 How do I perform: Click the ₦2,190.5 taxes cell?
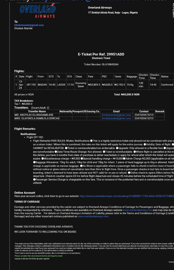pos(120,85)
